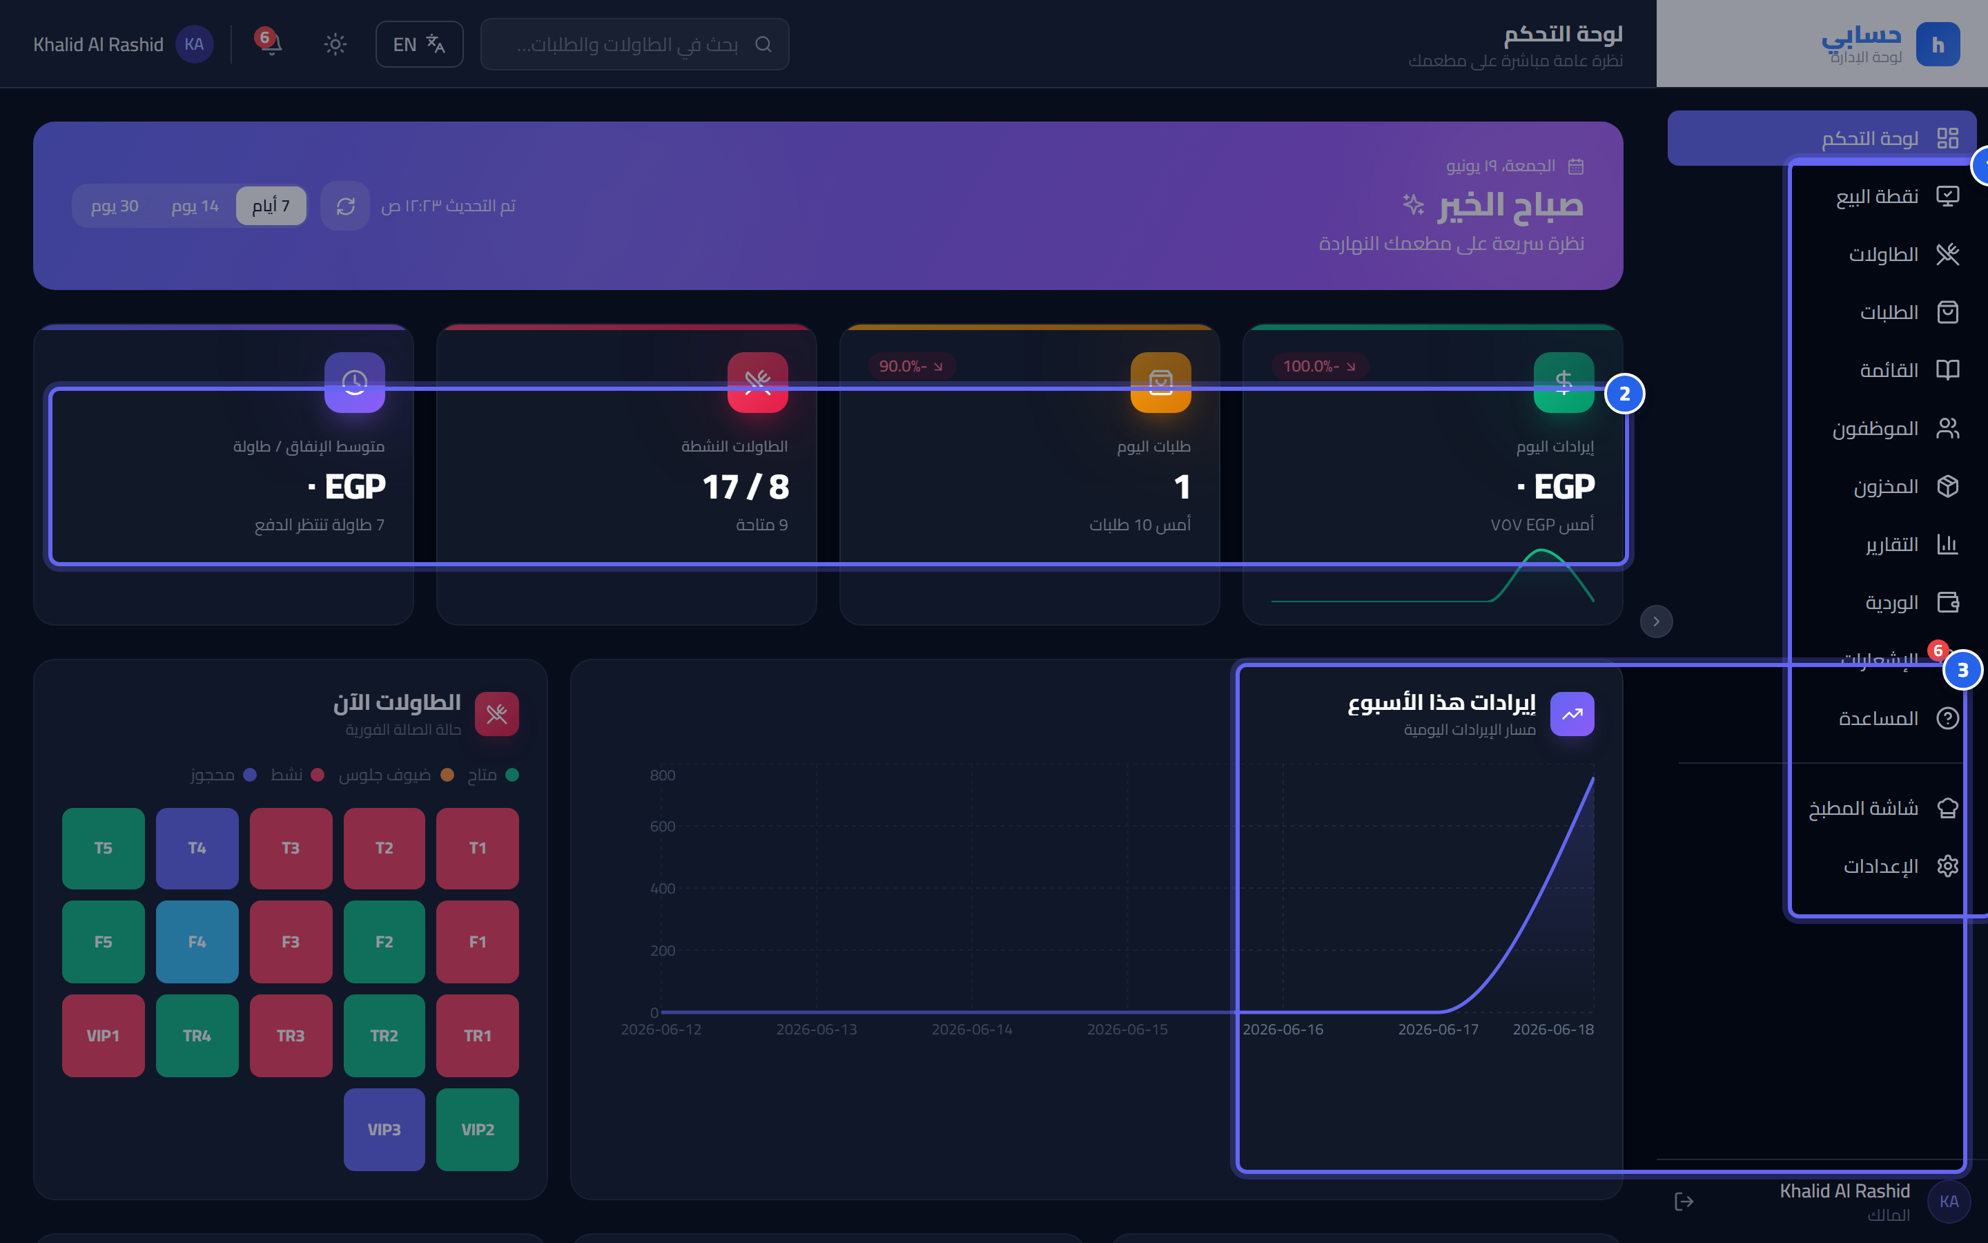
Task: Select the 14 يوم range option
Action: 195,206
